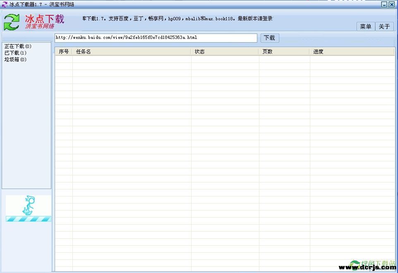Minimize the 冰点下载器 window
Screen dimensions: 398x273
384,5
